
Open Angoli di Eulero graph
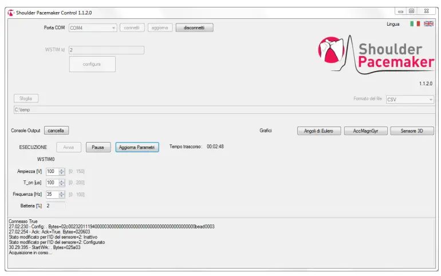319,131
